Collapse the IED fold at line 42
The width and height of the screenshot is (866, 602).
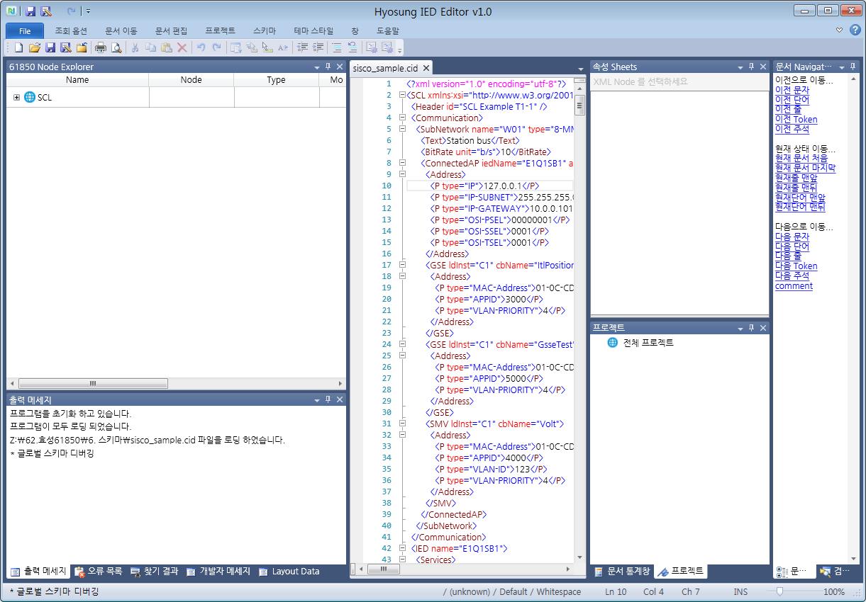(x=402, y=548)
